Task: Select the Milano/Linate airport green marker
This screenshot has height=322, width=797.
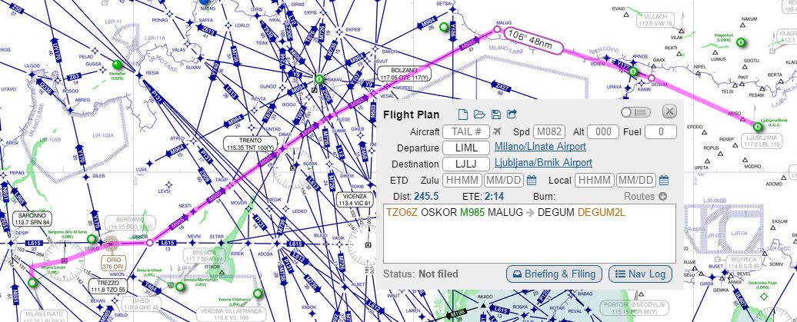Action: click(32, 282)
